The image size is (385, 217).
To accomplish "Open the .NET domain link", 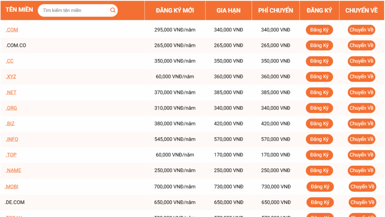I will click(x=11, y=92).
